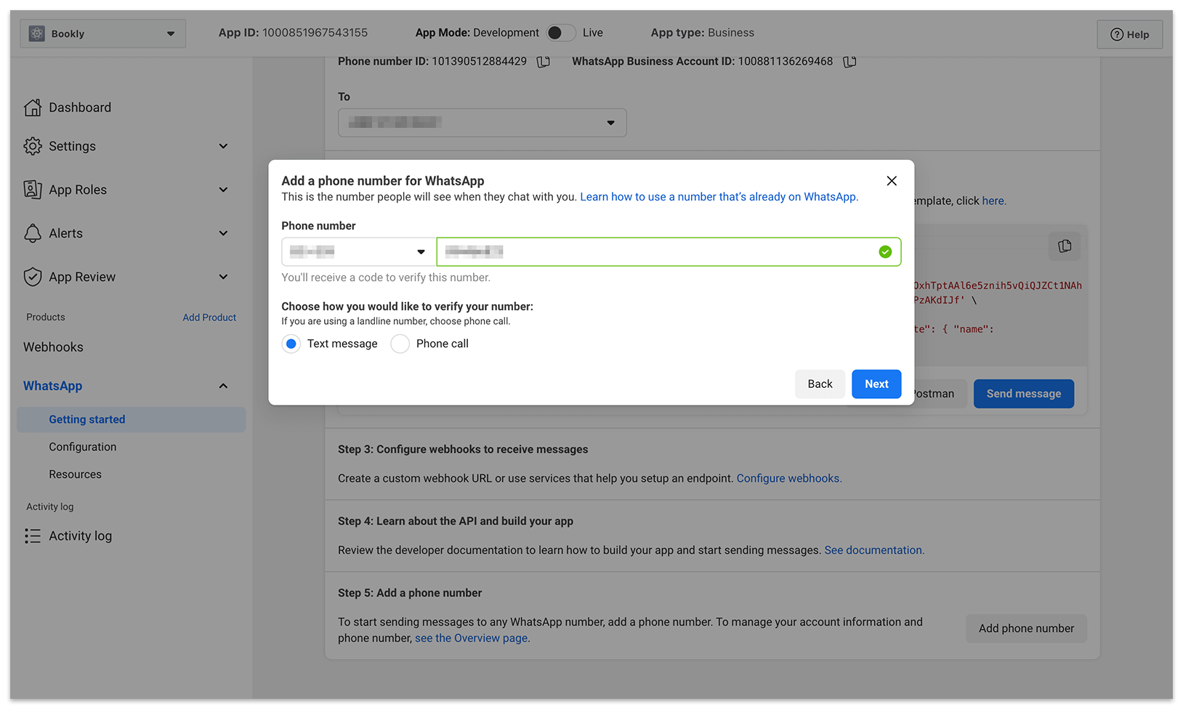Click the Help button
This screenshot has width=1183, height=709.
pos(1129,34)
